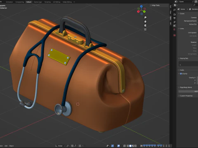Open the Render properties tab icon
Viewport: 198px width, 148px height.
tap(174, 14)
